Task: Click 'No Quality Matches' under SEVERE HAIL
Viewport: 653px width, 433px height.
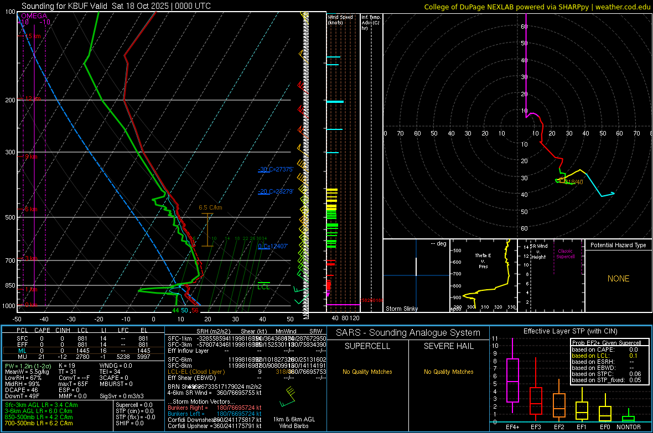Action: pyautogui.click(x=448, y=372)
